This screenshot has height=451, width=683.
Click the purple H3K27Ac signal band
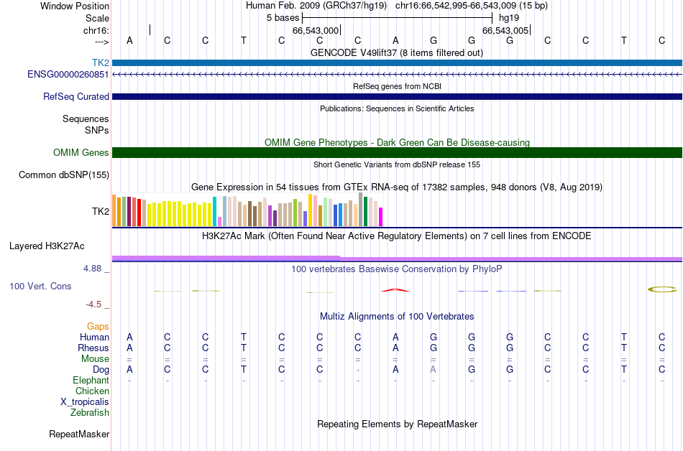(397, 259)
